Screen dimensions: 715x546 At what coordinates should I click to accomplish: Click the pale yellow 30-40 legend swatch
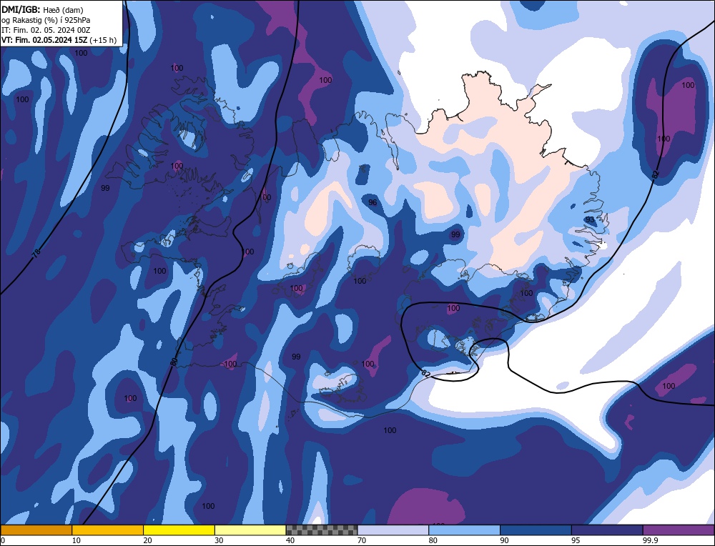(x=250, y=530)
